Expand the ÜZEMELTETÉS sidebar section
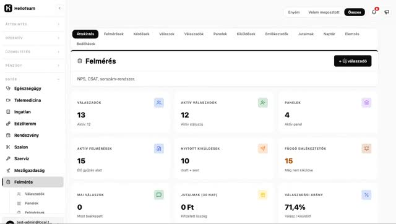This screenshot has height=224, width=396. pos(32,52)
